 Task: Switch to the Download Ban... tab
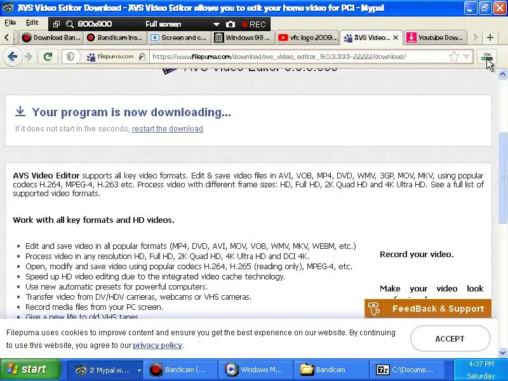click(x=51, y=37)
